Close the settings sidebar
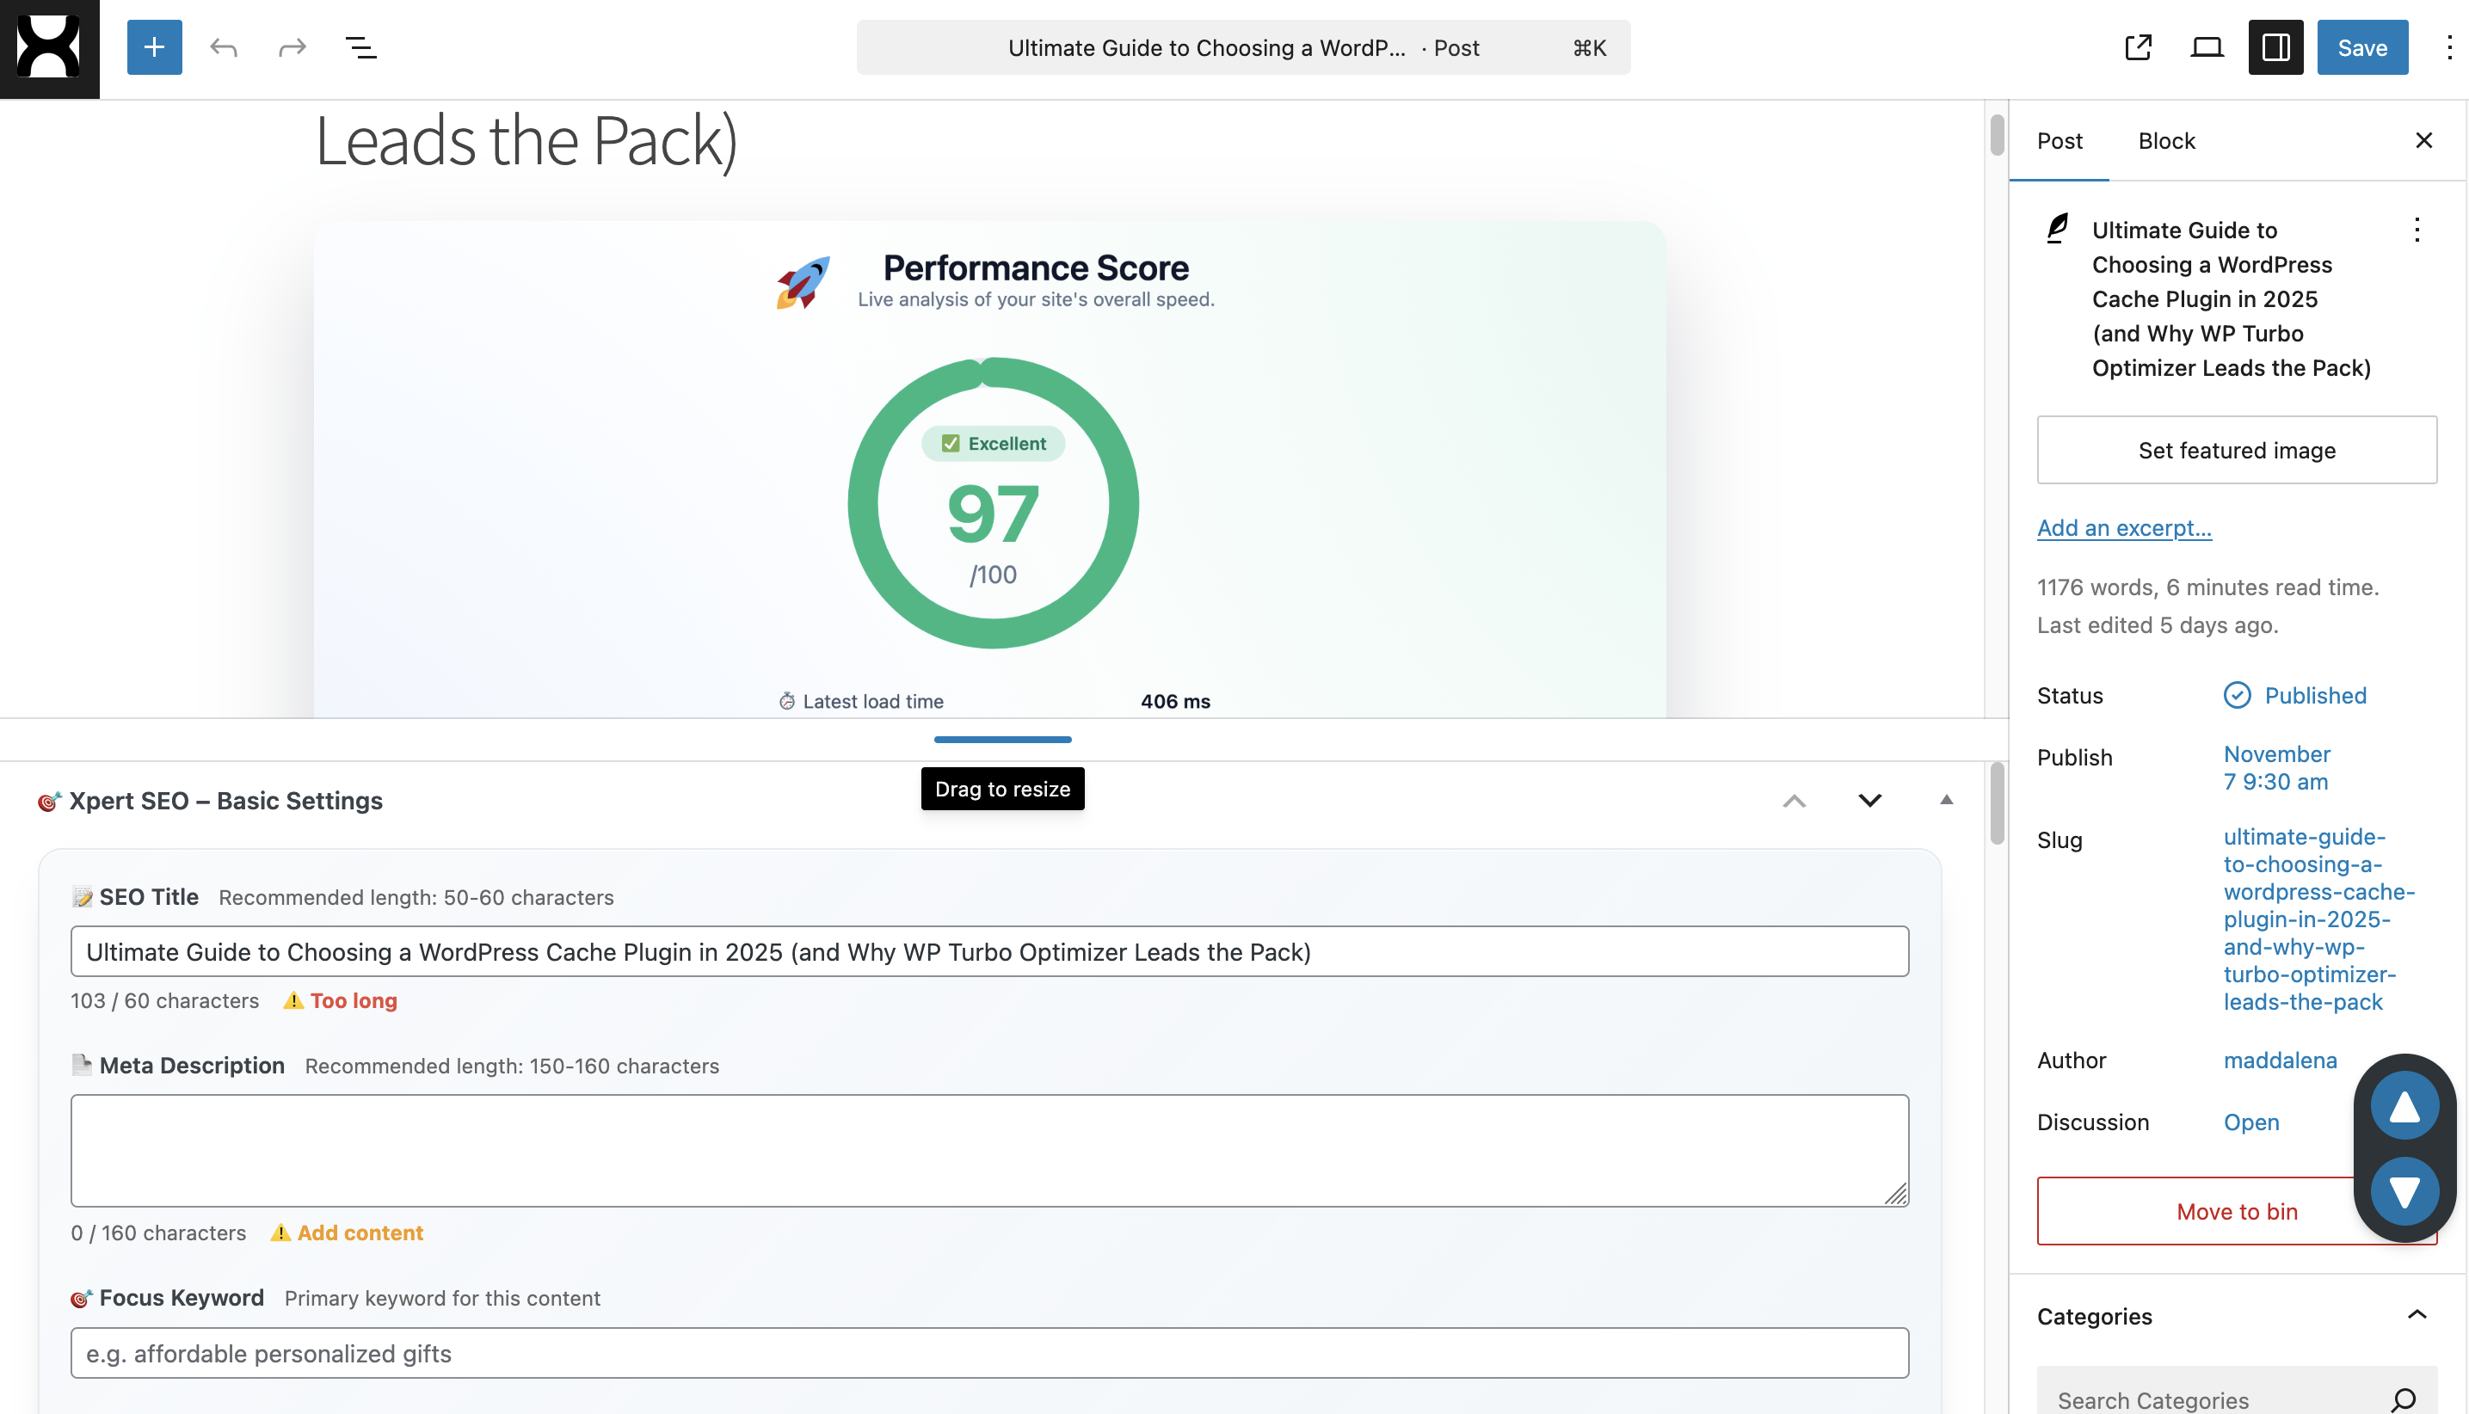This screenshot has height=1414, width=2469. tap(2423, 141)
